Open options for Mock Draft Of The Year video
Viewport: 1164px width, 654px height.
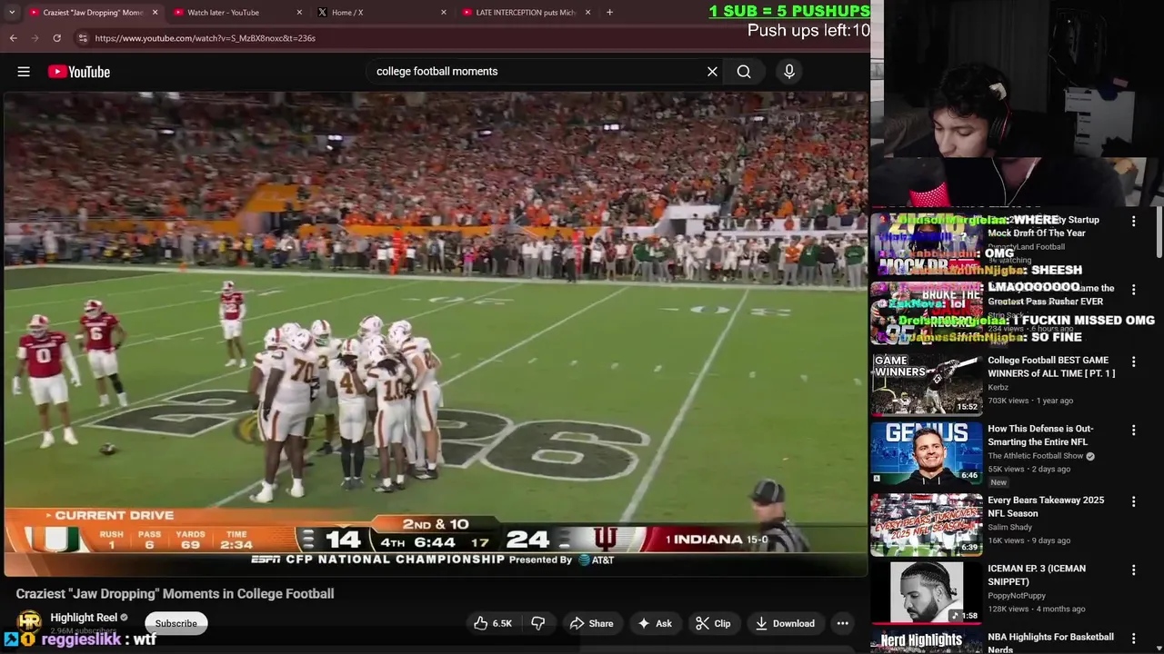(1133, 222)
